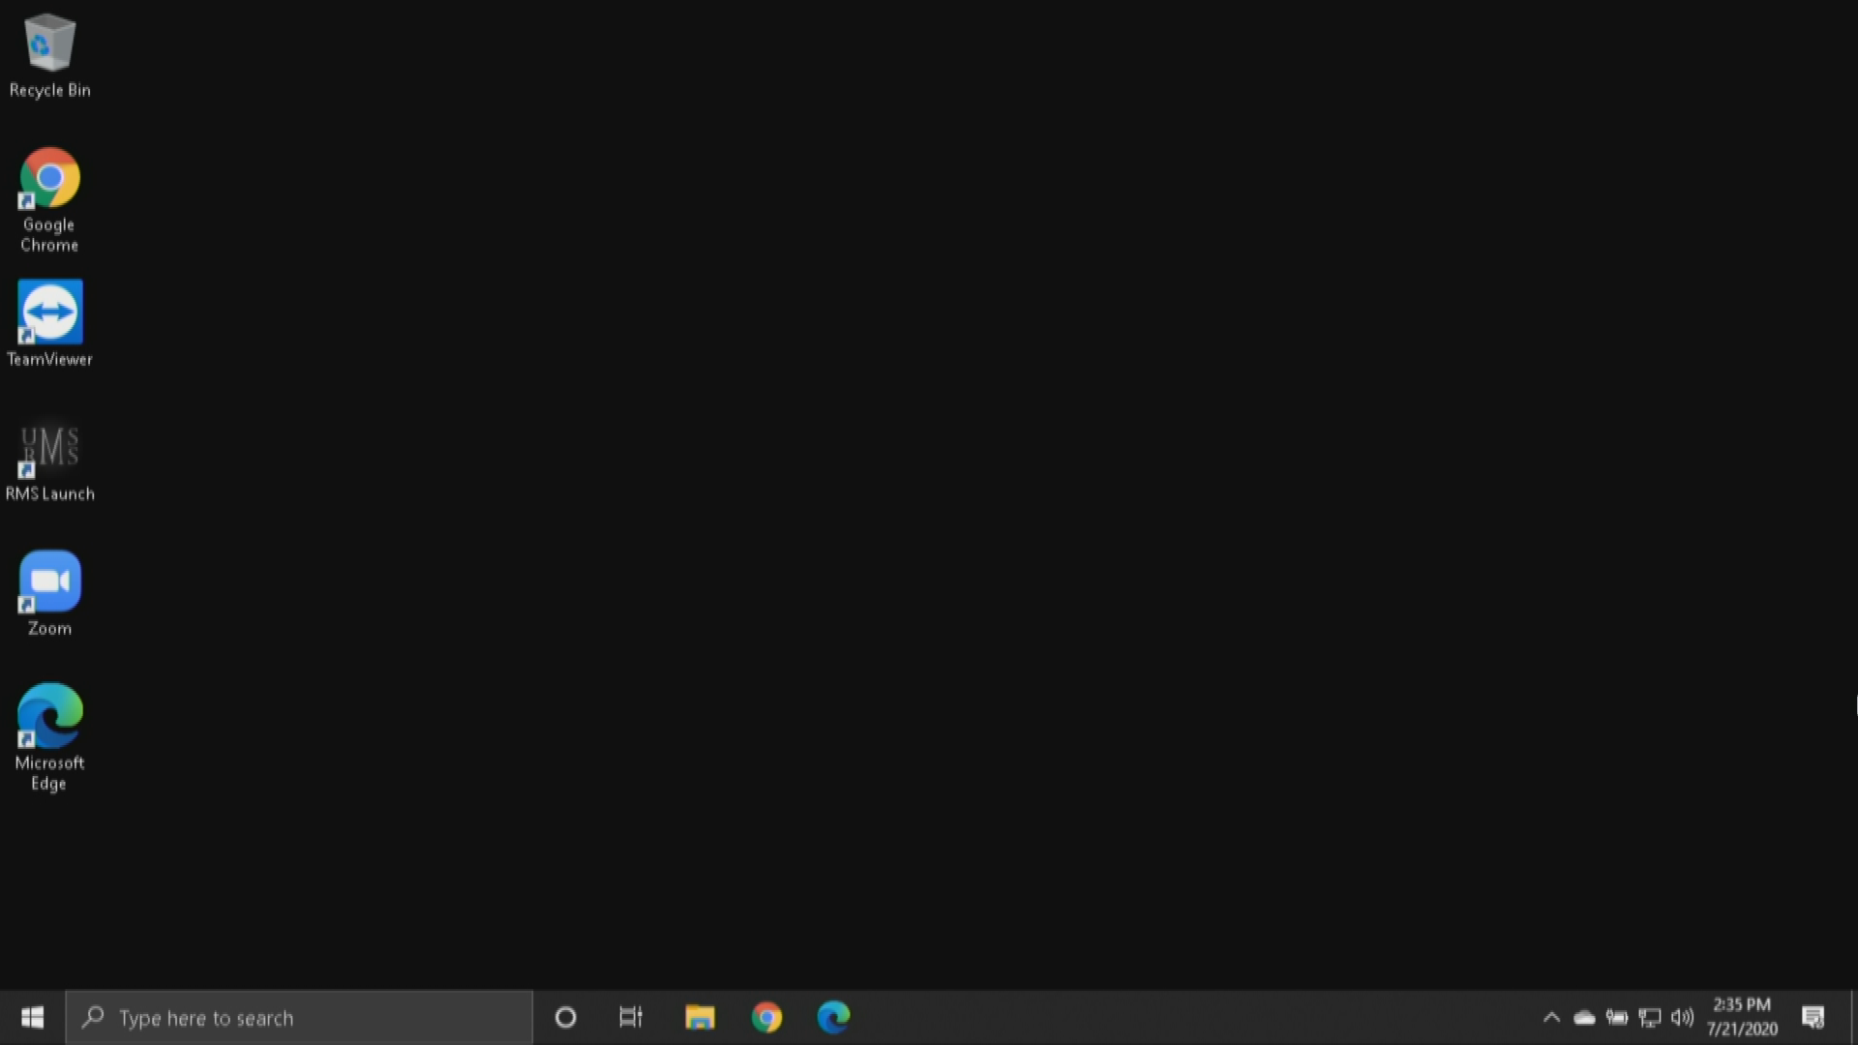Open the clock showing 2:35 PM
The image size is (1858, 1045).
pos(1742,1017)
